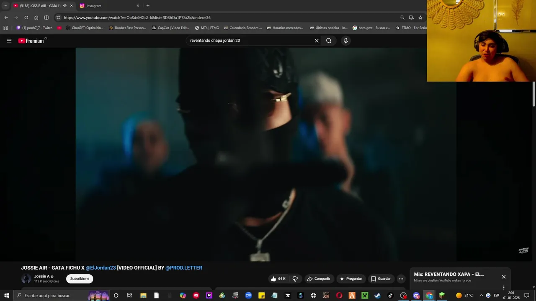Switch to the Instagram tab
This screenshot has width=536, height=301.
click(106, 6)
